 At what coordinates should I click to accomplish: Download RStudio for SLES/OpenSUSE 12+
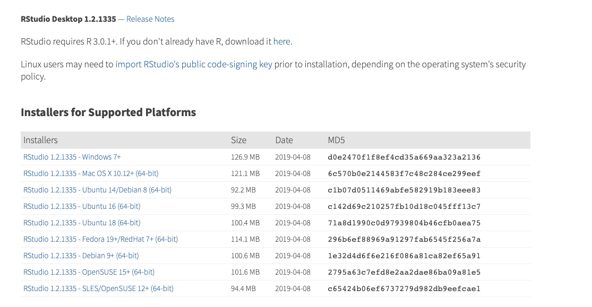click(x=98, y=288)
